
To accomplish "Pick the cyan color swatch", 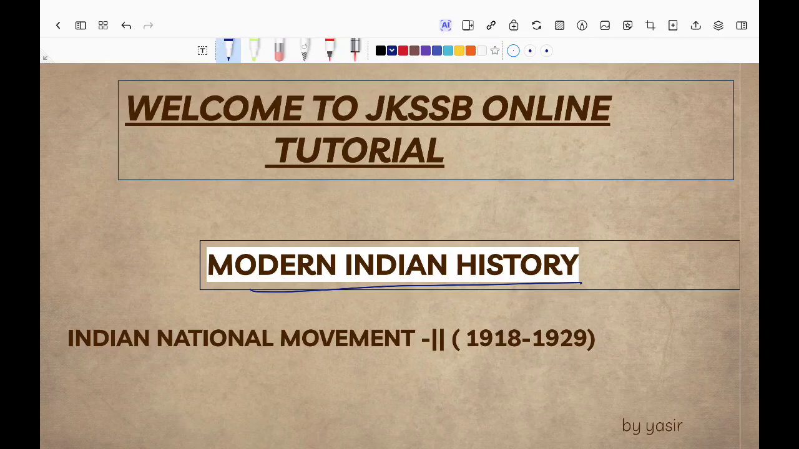I will tap(448, 51).
